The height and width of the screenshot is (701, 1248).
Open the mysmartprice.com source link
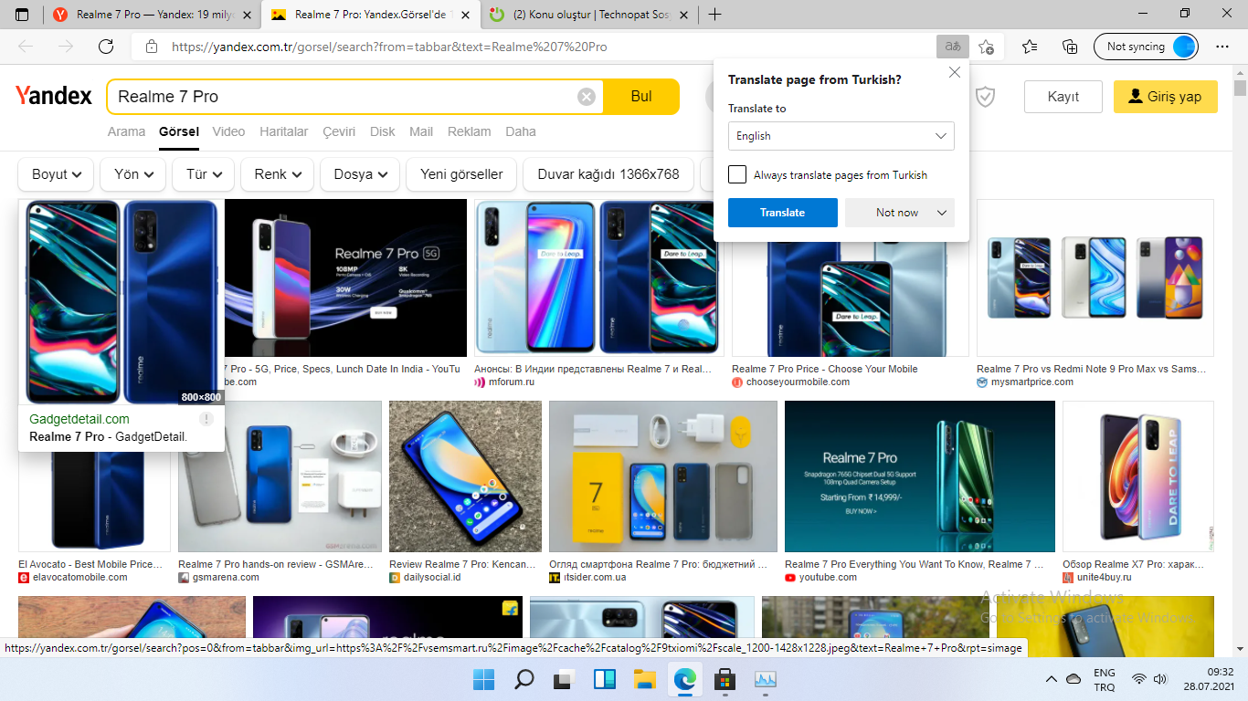pyautogui.click(x=1031, y=382)
